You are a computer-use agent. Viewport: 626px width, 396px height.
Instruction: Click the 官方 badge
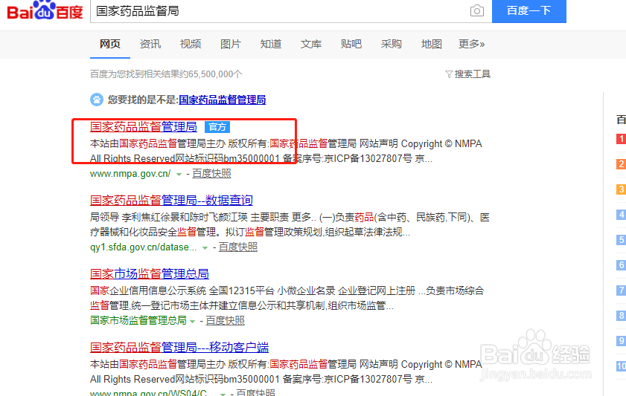click(217, 127)
